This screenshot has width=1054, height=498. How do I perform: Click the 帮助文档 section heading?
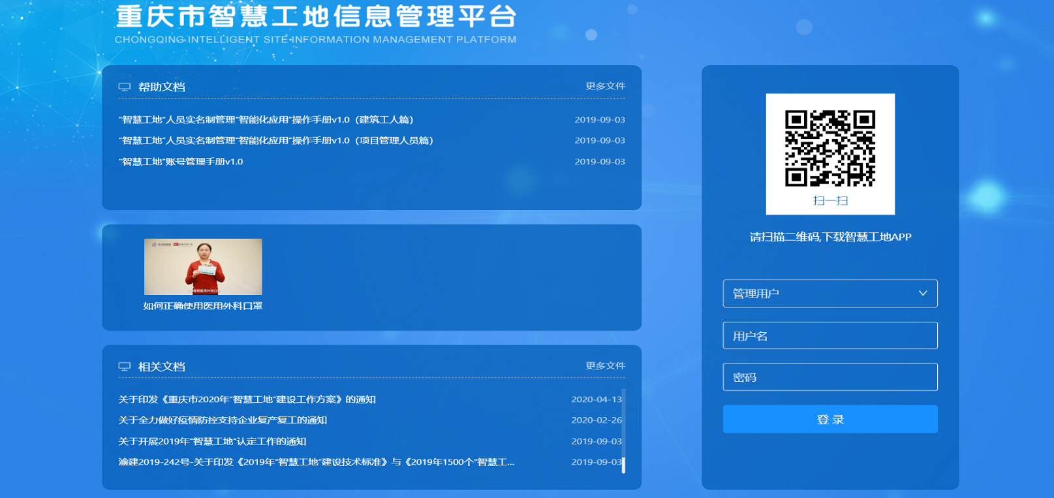[x=162, y=87]
